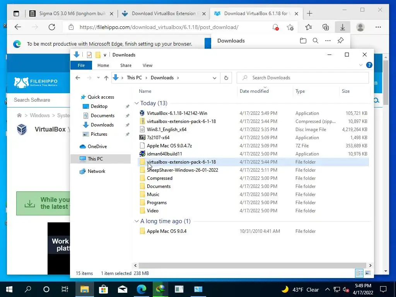Close the Sigma OS browser tab

pyautogui.click(x=112, y=14)
